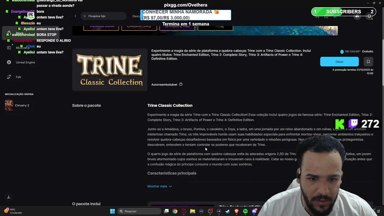Screen dimensions: 384x216
Task: Open the weather widget showing 35°C
Action: 13,211
